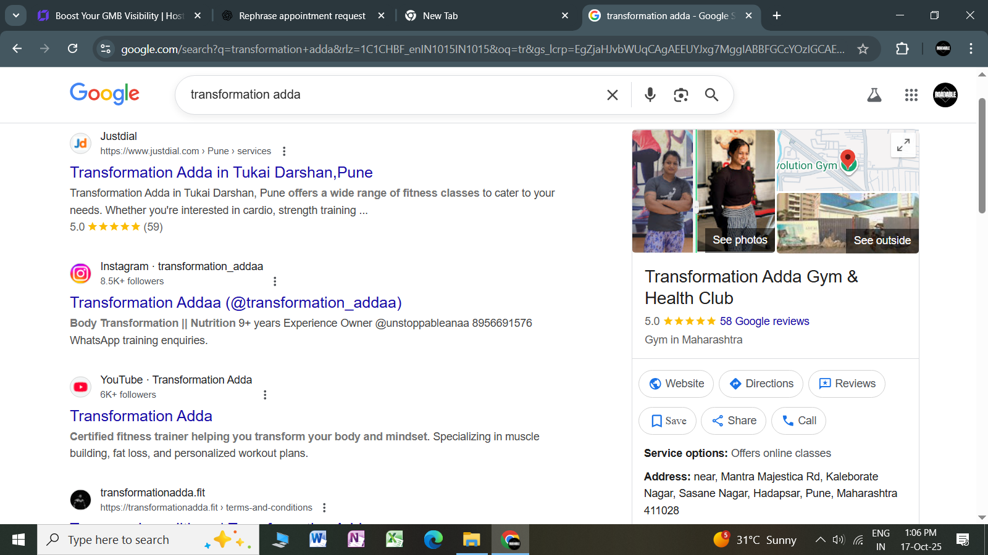Image resolution: width=988 pixels, height=555 pixels.
Task: Click the Windows taskbar search box
Action: tap(148, 540)
